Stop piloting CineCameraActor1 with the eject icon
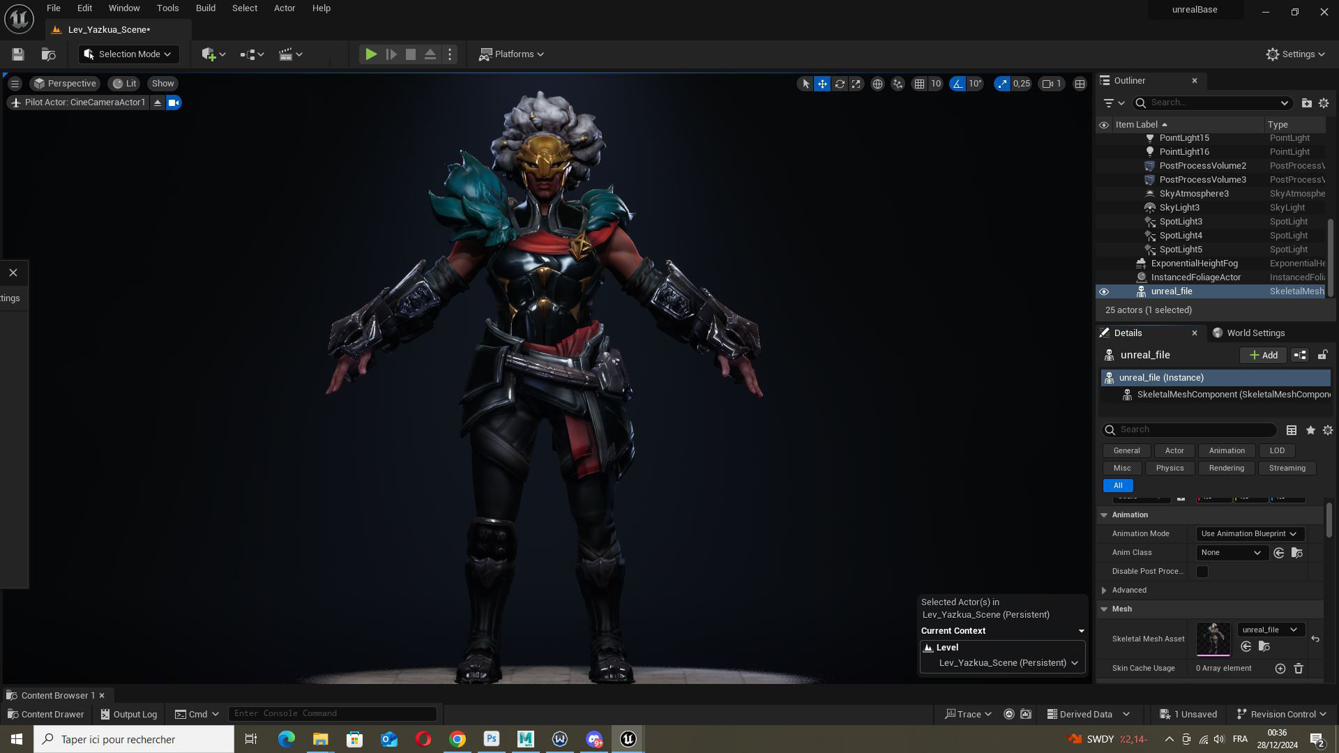 click(x=158, y=102)
